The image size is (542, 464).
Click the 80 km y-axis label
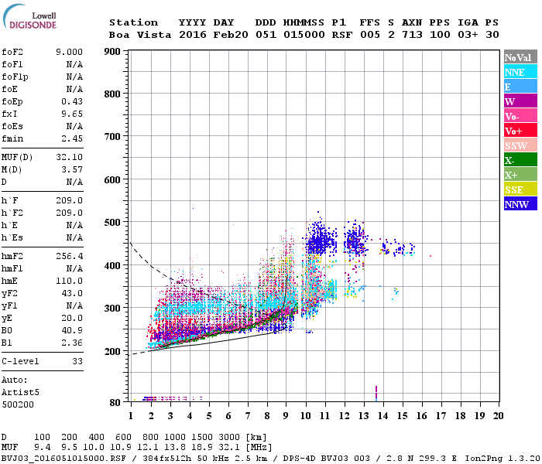point(115,403)
